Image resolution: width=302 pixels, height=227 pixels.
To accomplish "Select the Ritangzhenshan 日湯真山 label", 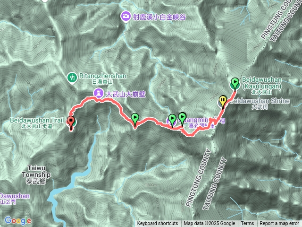I will point(103,79).
